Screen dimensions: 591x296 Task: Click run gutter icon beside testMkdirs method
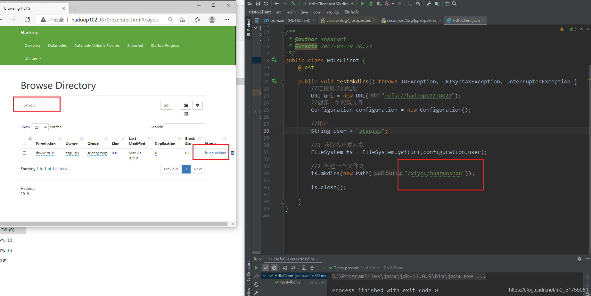click(274, 81)
